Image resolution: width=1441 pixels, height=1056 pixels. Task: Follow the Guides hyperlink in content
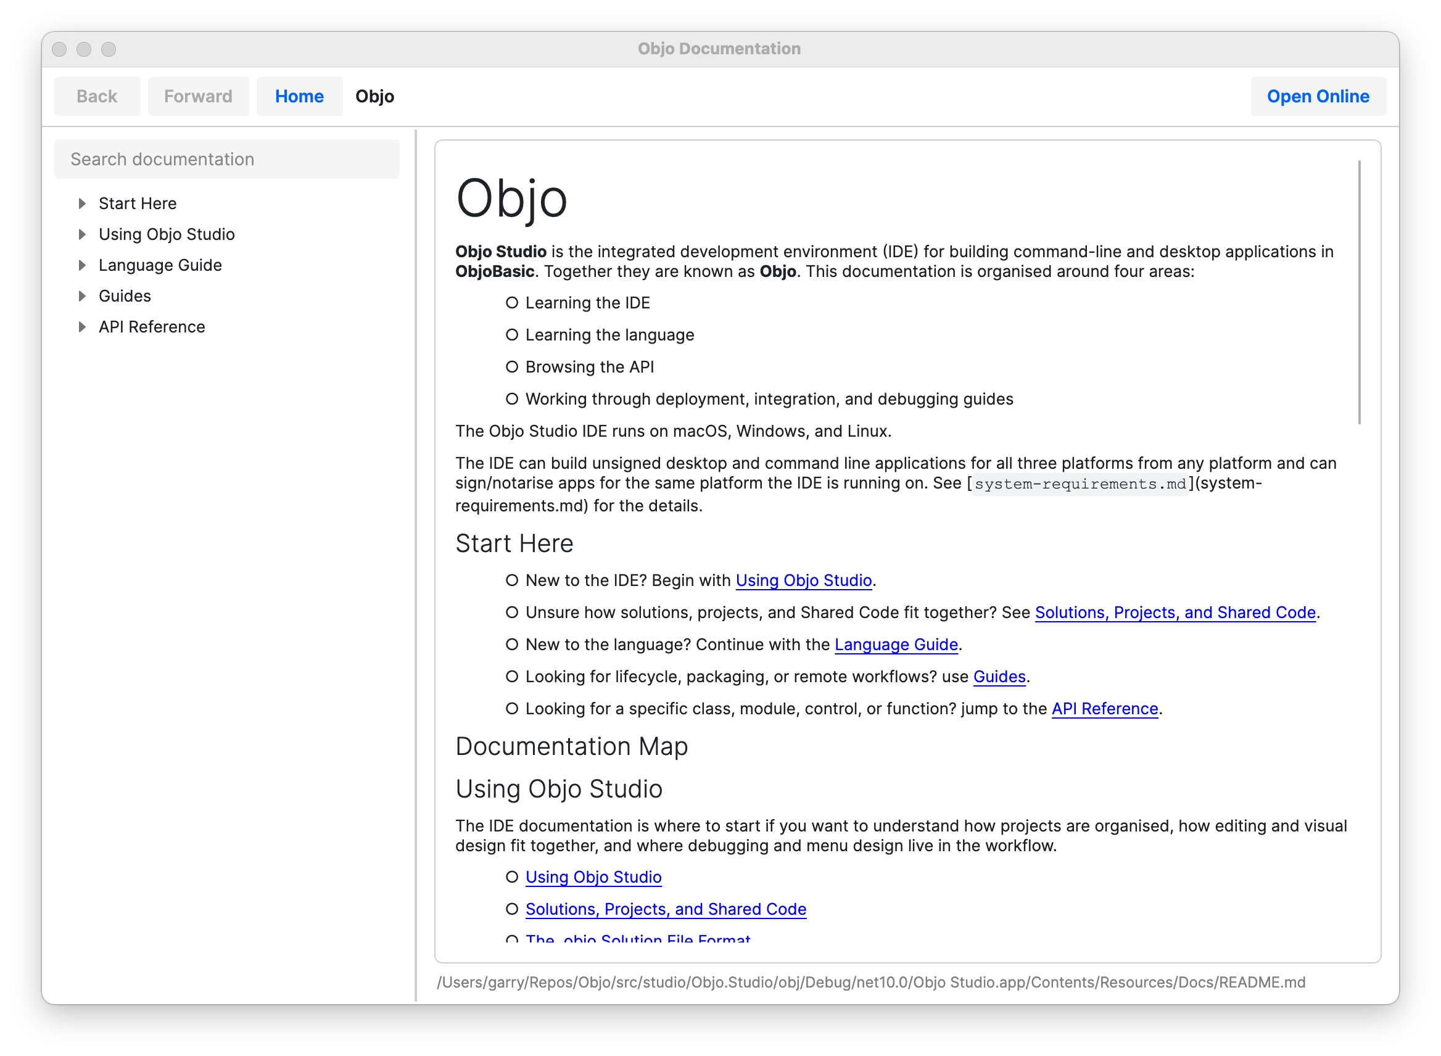(x=999, y=676)
